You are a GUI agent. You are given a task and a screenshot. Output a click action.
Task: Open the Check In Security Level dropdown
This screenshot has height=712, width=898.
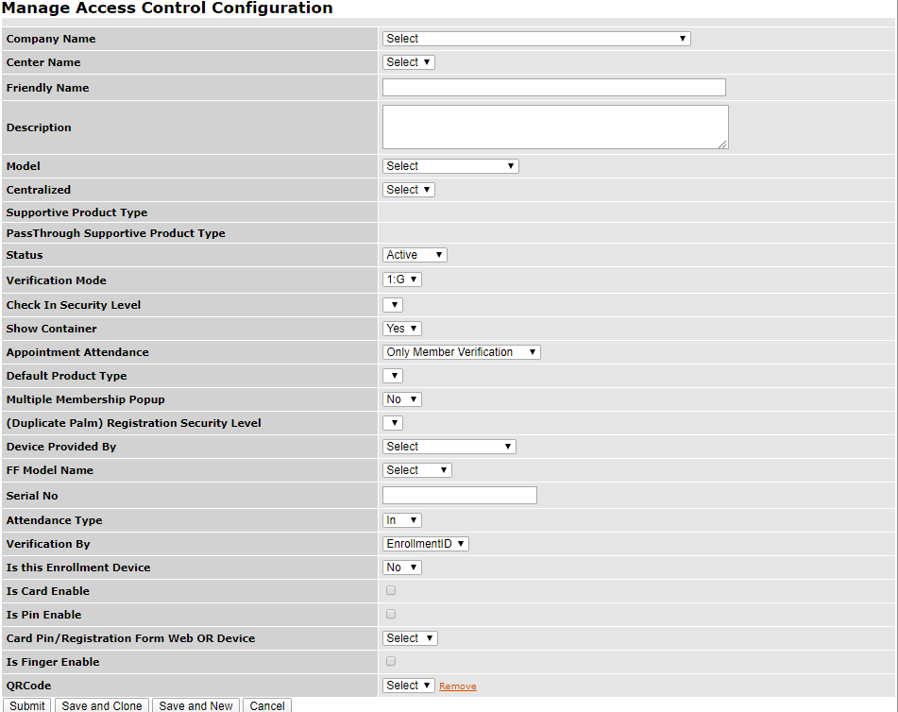click(x=393, y=305)
